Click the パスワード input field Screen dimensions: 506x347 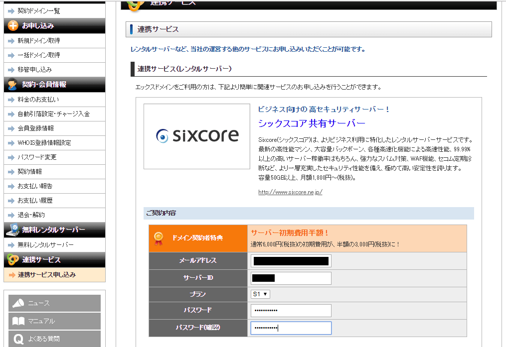click(x=291, y=311)
